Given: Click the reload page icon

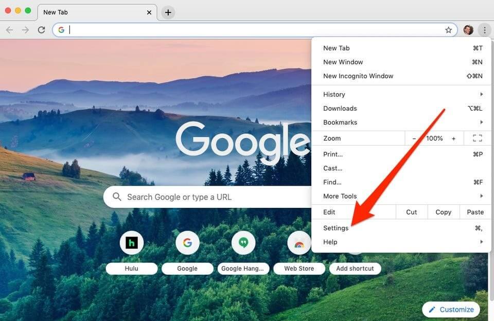Looking at the screenshot, I should [41, 30].
